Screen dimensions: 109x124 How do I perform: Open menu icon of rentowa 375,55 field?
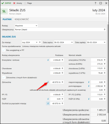coord(105,64)
